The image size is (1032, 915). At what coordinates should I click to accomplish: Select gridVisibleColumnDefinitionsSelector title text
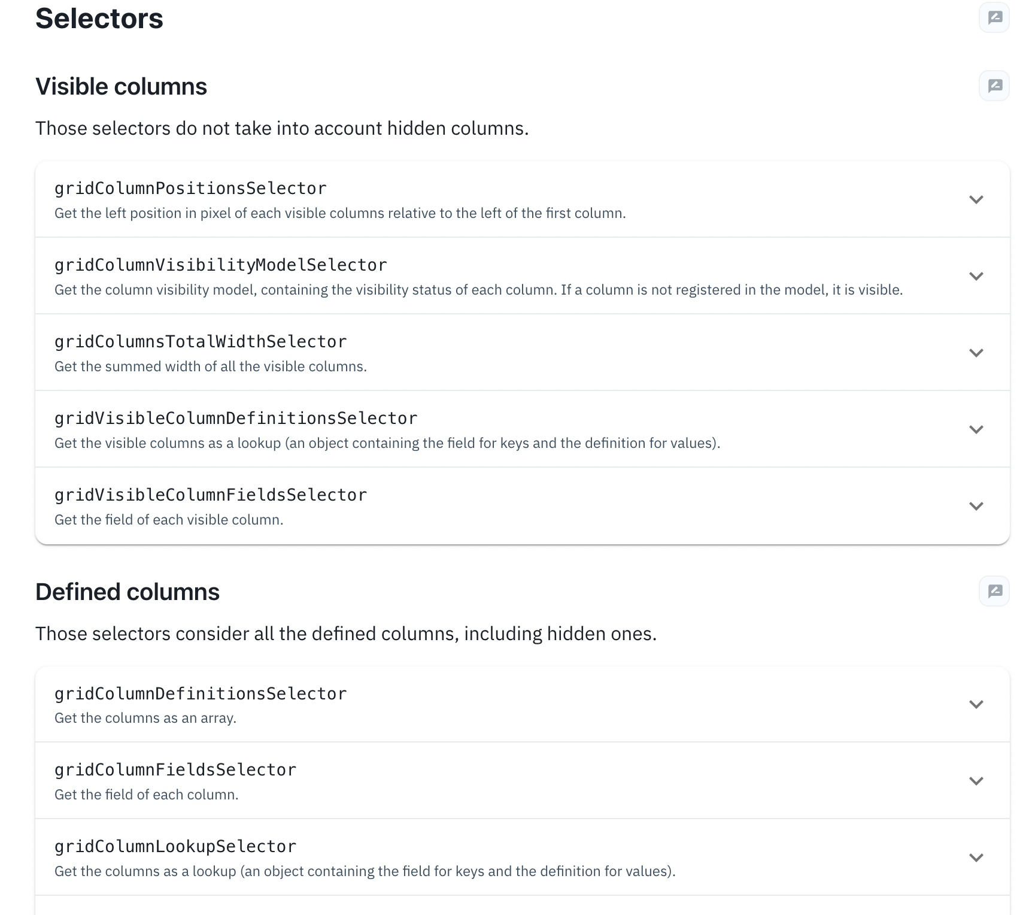coord(236,419)
